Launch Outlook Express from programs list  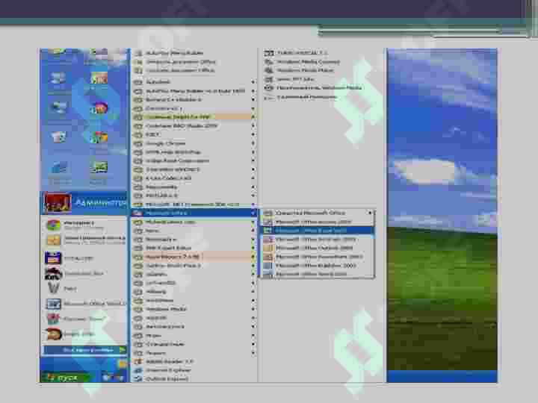[x=194, y=378]
